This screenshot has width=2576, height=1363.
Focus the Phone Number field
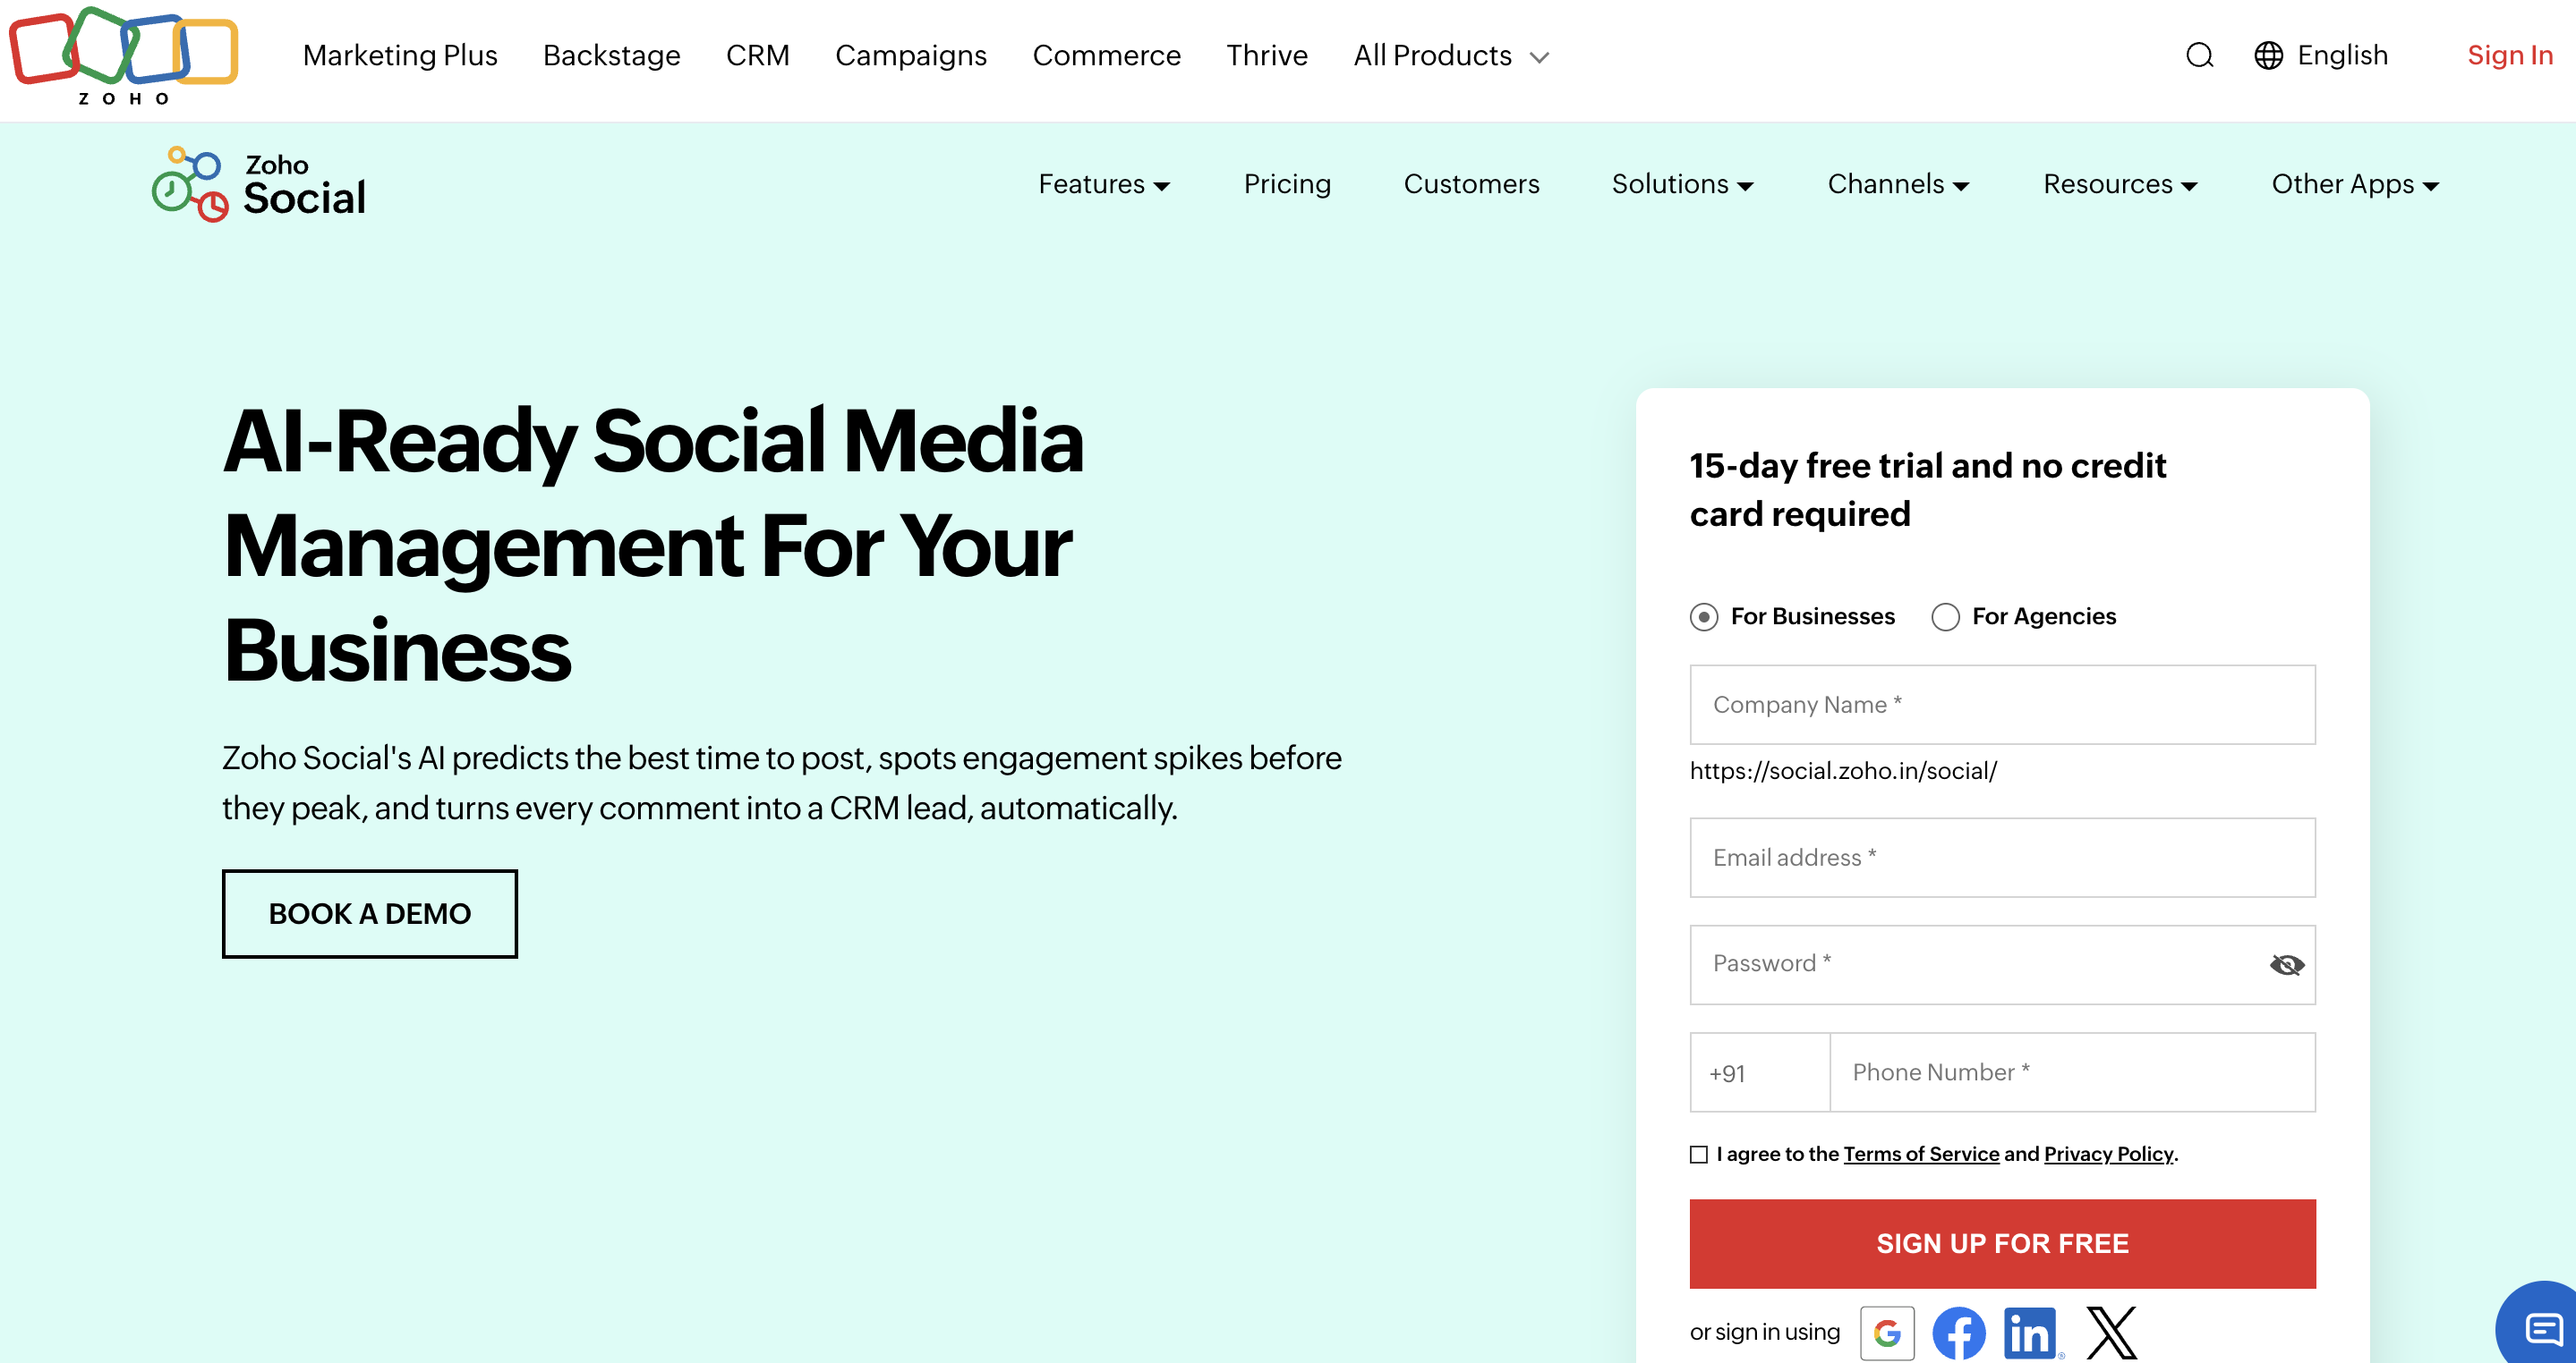[x=2072, y=1072]
